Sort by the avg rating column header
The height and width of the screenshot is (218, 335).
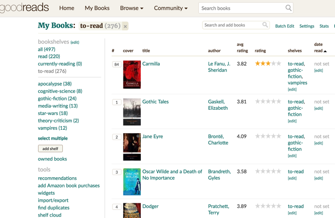242,48
